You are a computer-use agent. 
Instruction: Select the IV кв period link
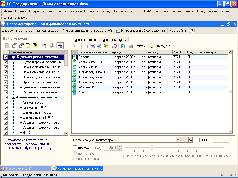pyautogui.click(x=223, y=156)
